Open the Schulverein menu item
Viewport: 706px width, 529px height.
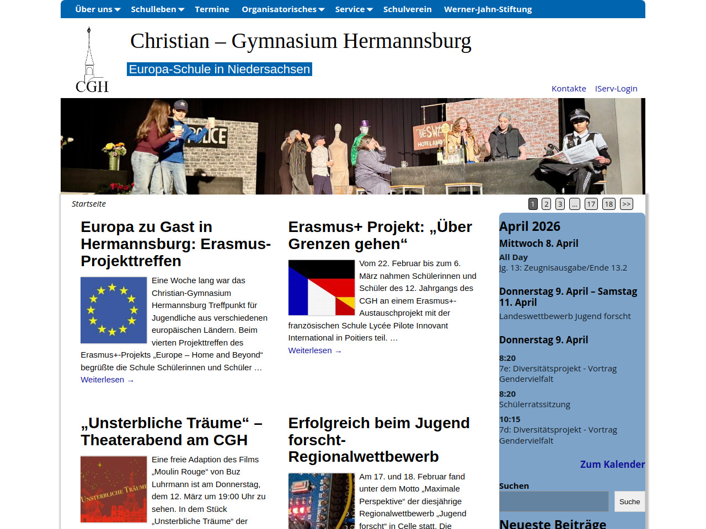tap(407, 9)
